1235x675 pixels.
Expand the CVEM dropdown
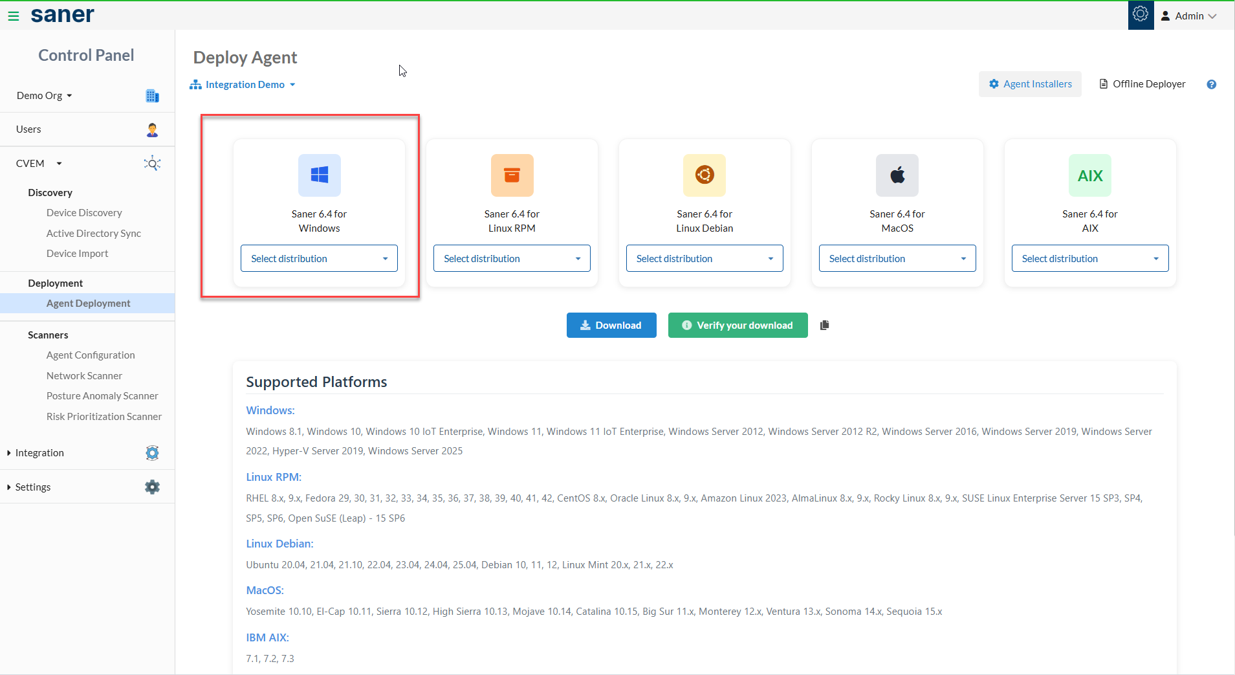point(39,164)
